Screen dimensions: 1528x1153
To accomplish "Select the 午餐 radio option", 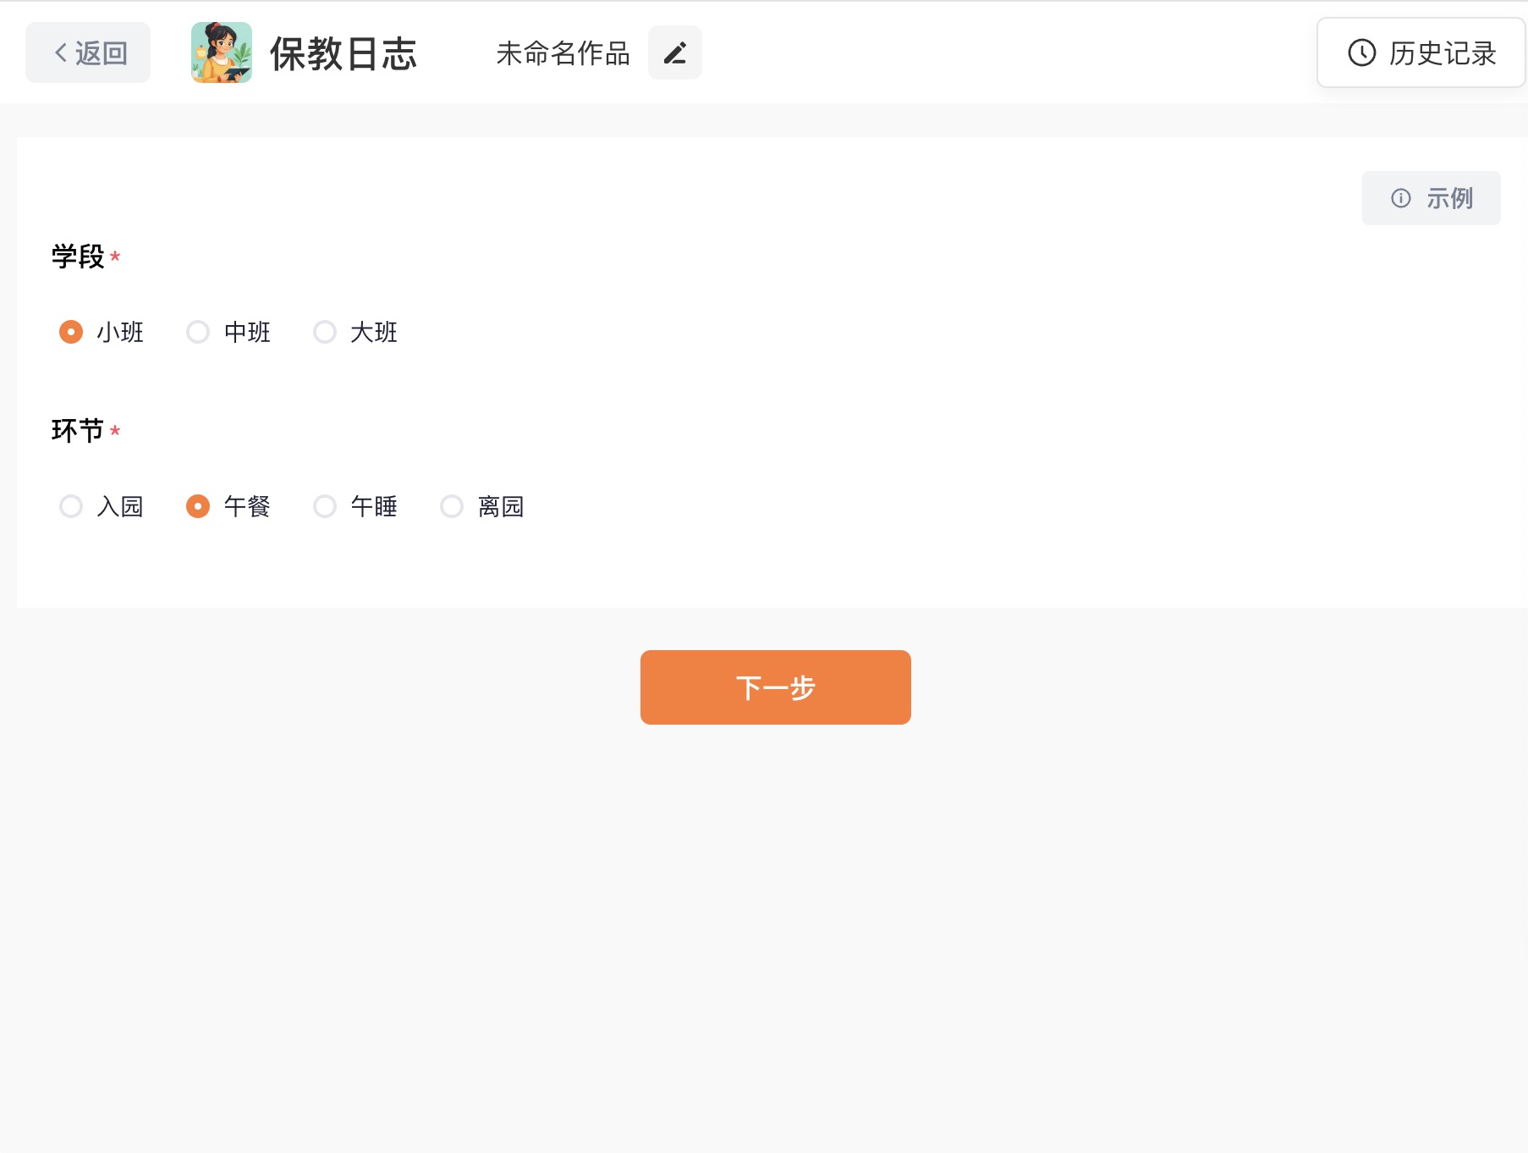I will point(198,506).
